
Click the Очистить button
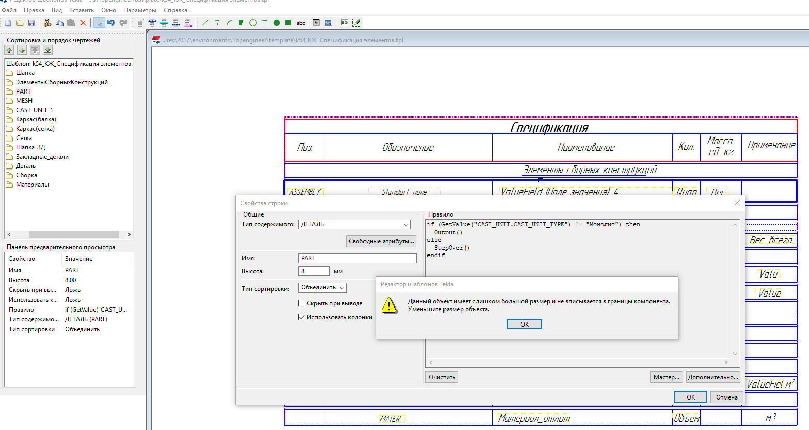[442, 377]
